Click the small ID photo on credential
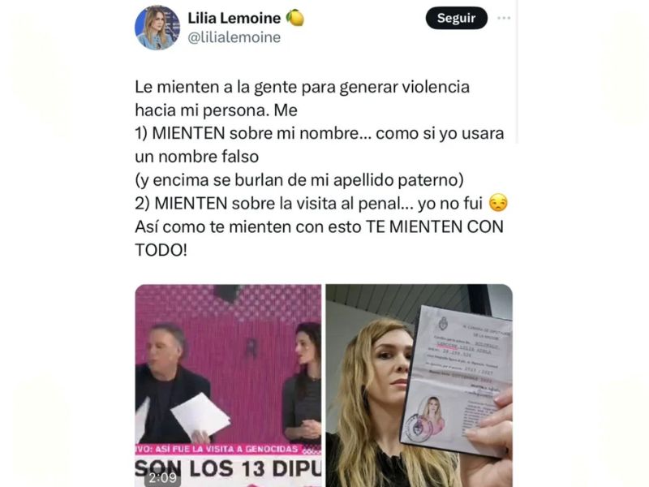The width and height of the screenshot is (649, 487). (432, 416)
